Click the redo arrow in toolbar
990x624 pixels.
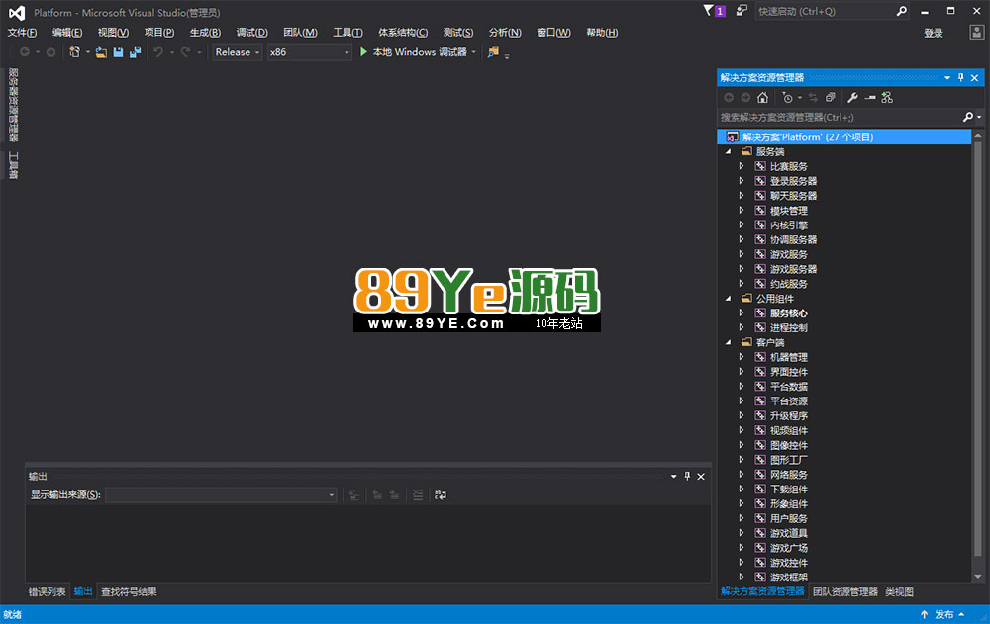[186, 52]
